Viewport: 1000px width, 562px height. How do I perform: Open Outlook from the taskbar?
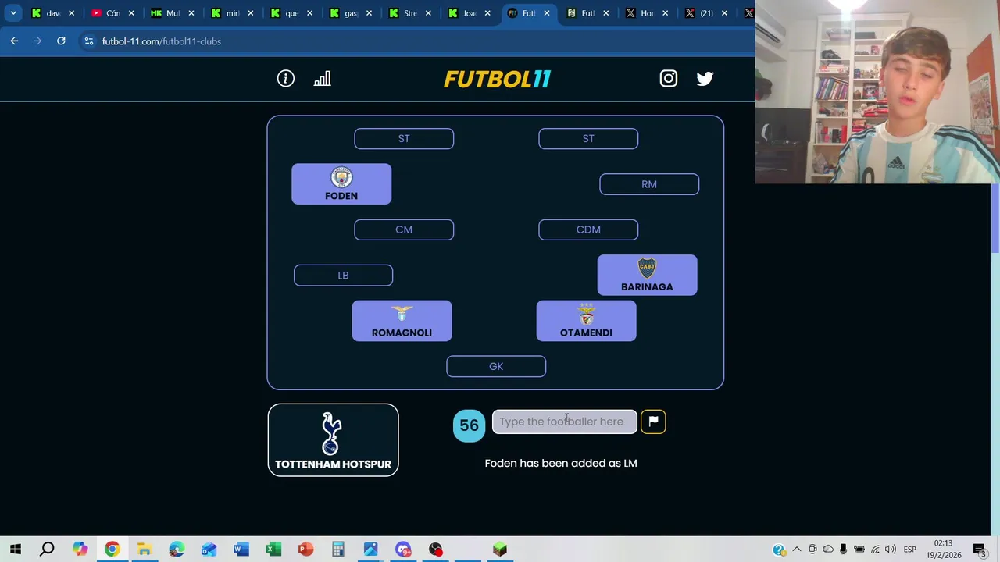pyautogui.click(x=209, y=550)
